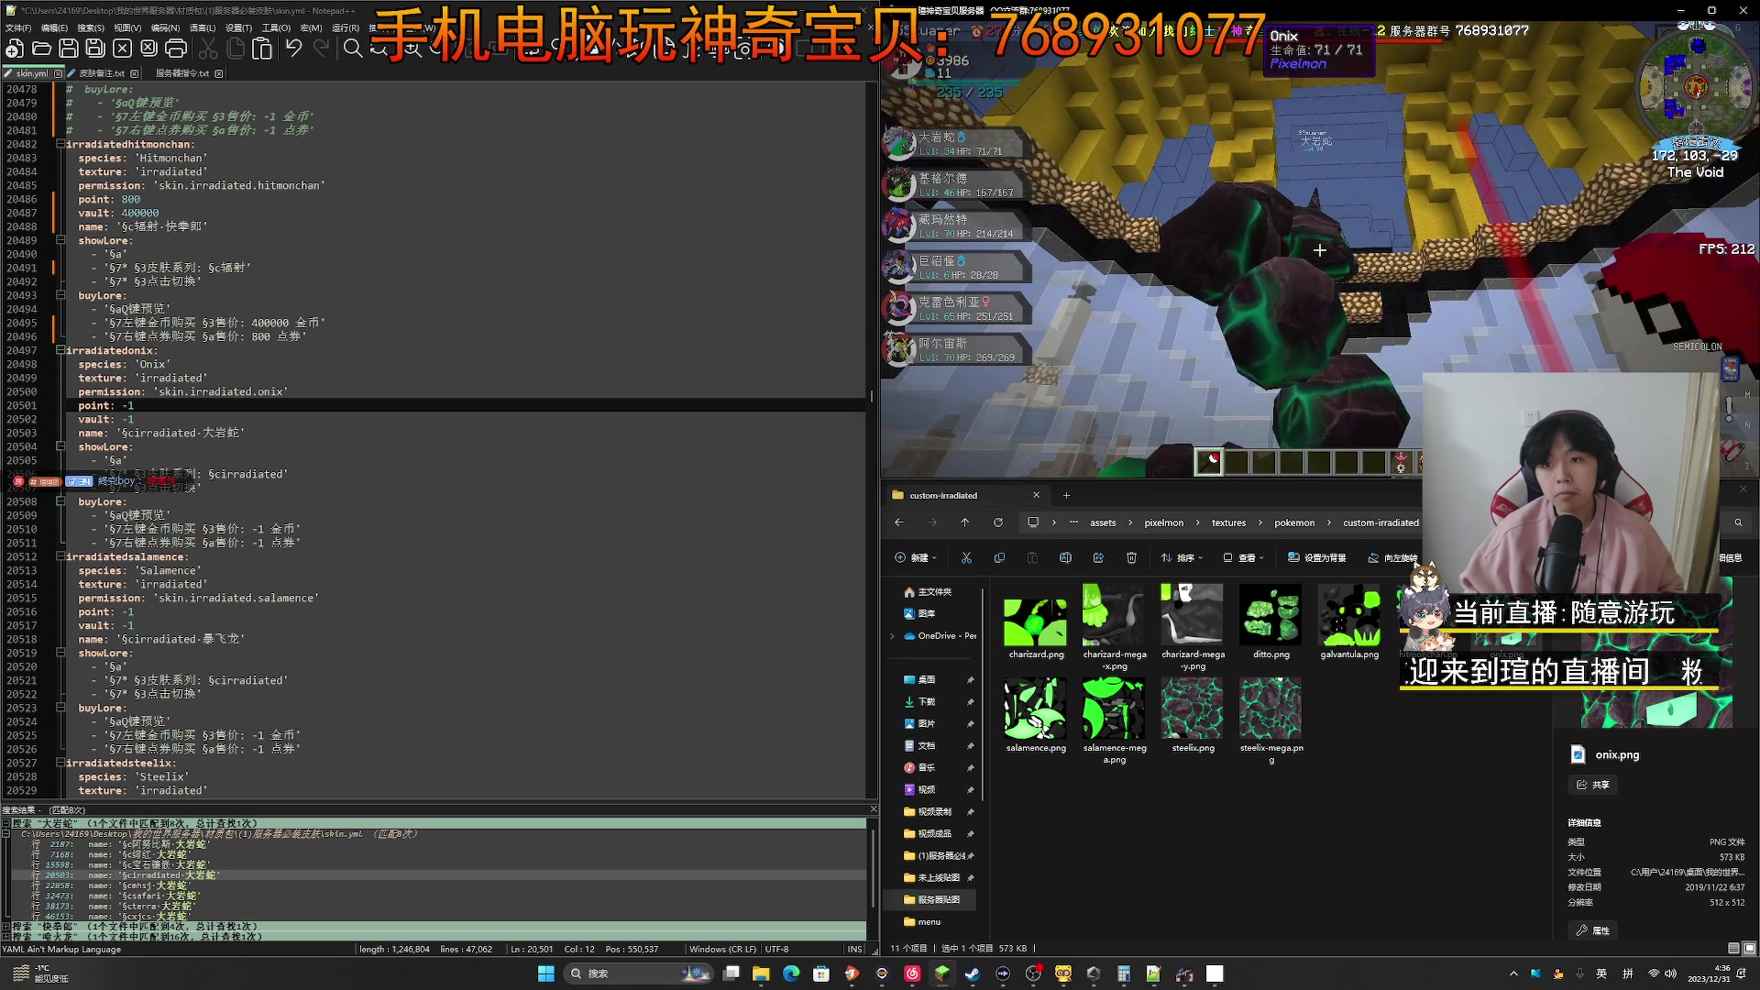
Task: Click the Copy icon in File Explorer toolbar
Action: pos(999,557)
